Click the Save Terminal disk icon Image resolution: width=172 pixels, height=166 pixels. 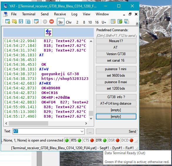pos(21,22)
